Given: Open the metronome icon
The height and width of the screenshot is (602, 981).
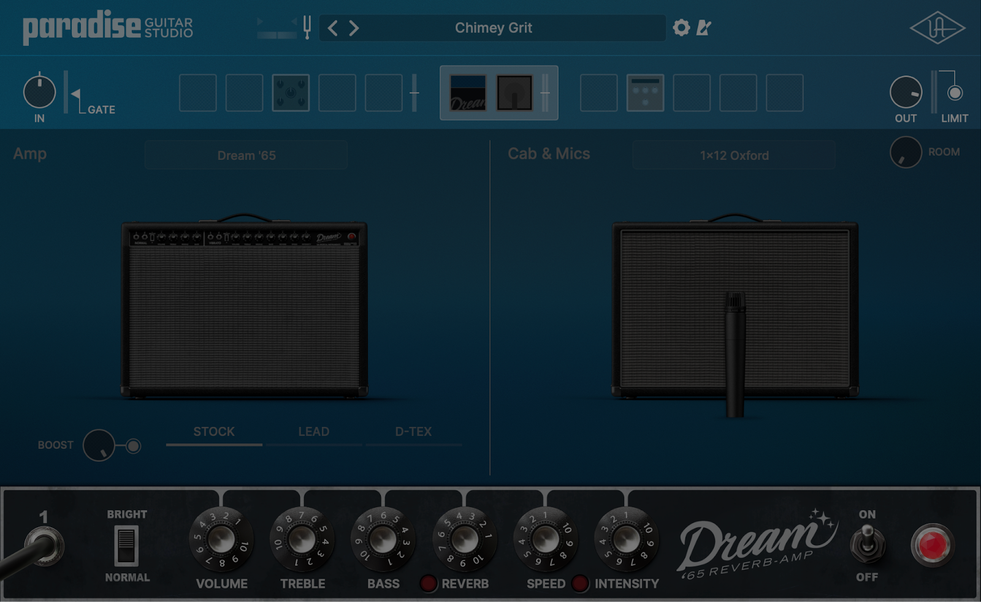Looking at the screenshot, I should click(704, 28).
